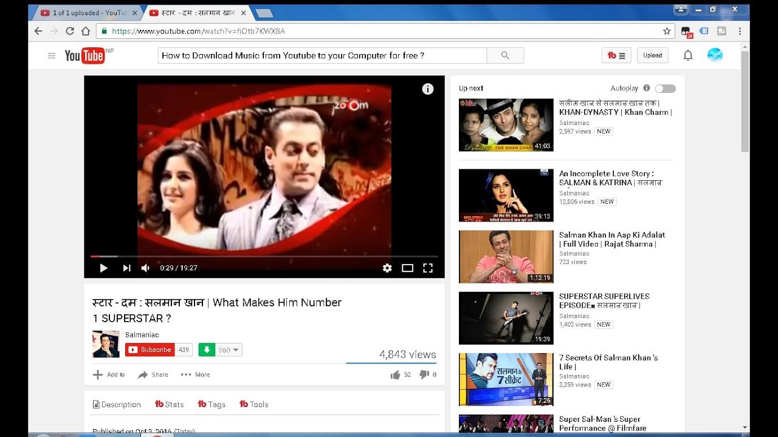Open Autoplay info tooltip icon
Viewport: 778px width, 437px height.
(647, 88)
